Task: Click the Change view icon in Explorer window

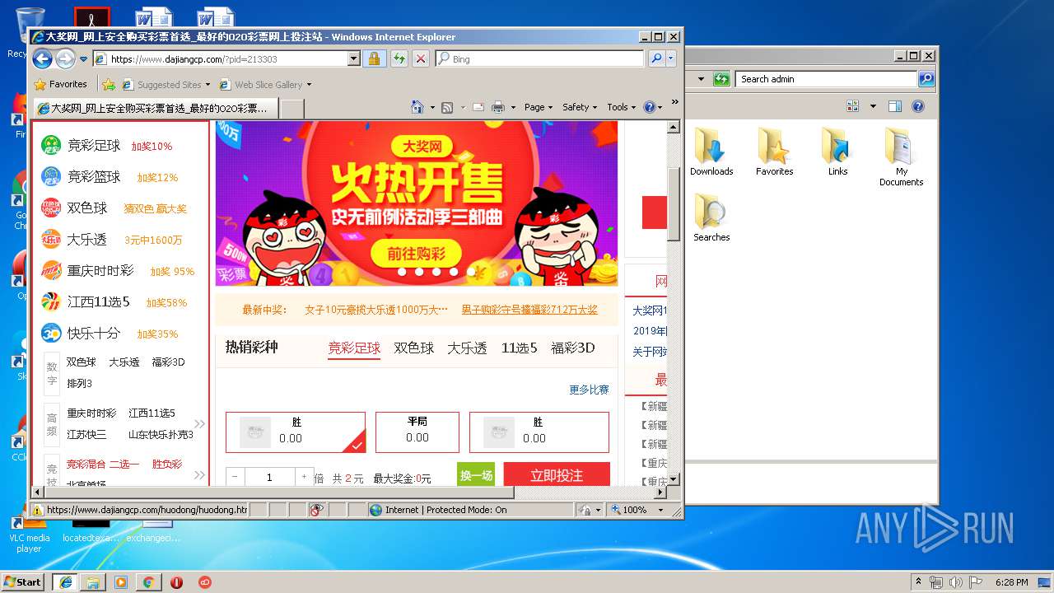Action: (852, 106)
